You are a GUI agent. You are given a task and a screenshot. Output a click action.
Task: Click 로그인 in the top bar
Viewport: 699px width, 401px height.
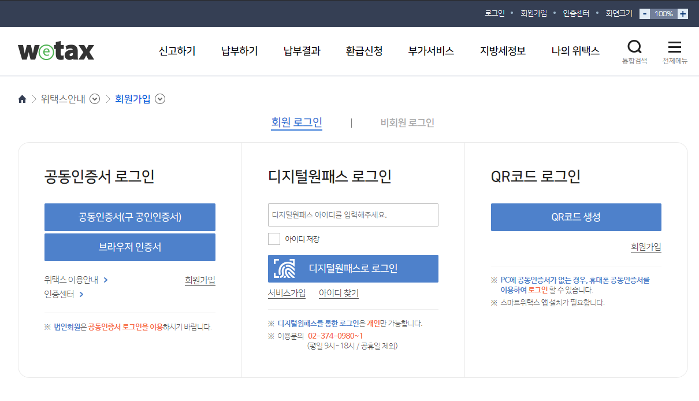[x=494, y=13]
